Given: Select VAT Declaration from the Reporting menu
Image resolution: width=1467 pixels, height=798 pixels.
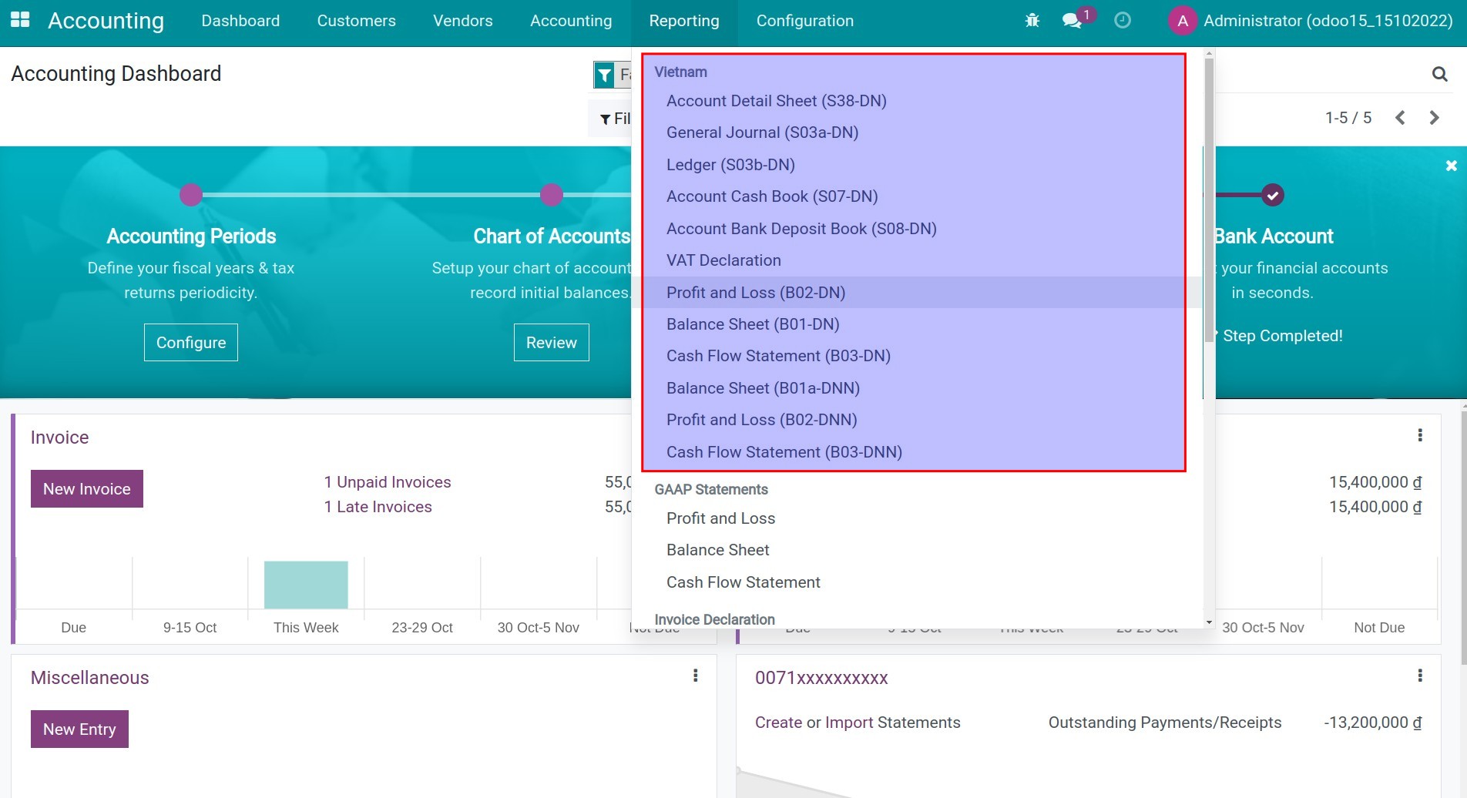Looking at the screenshot, I should click(x=723, y=260).
